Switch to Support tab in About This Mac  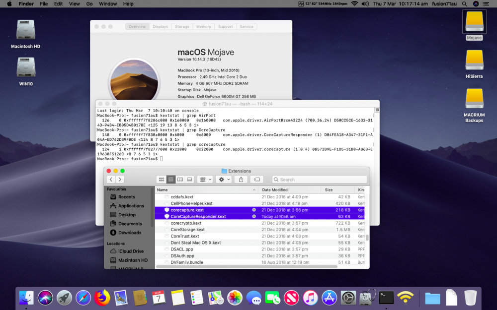[x=225, y=27]
